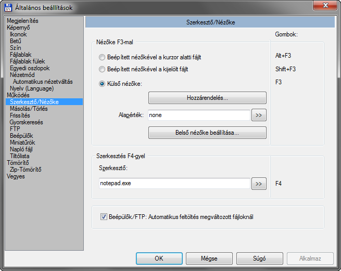This screenshot has height=271, width=341.
Task: Select Nézetmód in the settings list
Action: point(22,75)
